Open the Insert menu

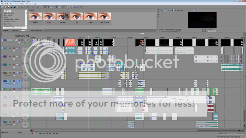tap(16, 4)
